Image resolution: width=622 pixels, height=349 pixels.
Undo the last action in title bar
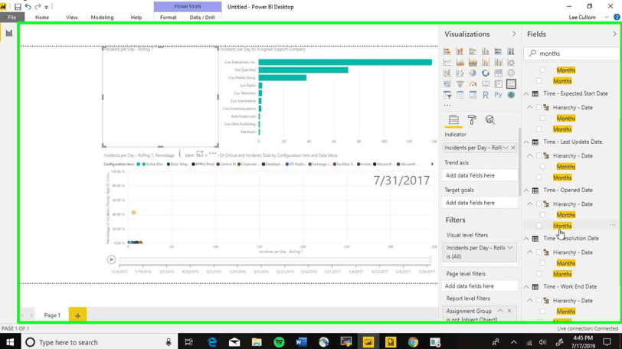[28, 7]
